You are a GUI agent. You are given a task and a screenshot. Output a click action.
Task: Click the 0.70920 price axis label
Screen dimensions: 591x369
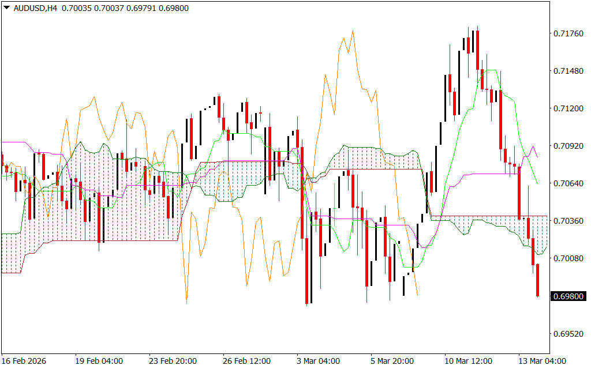pyautogui.click(x=568, y=146)
